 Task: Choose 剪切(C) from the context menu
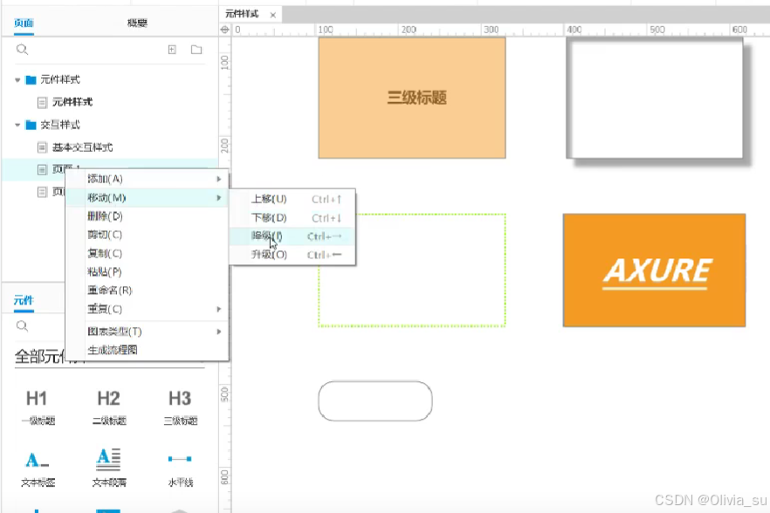tap(147, 236)
